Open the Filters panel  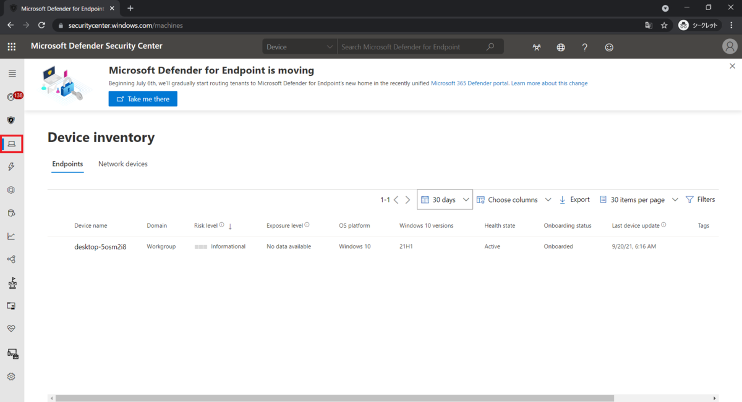700,200
